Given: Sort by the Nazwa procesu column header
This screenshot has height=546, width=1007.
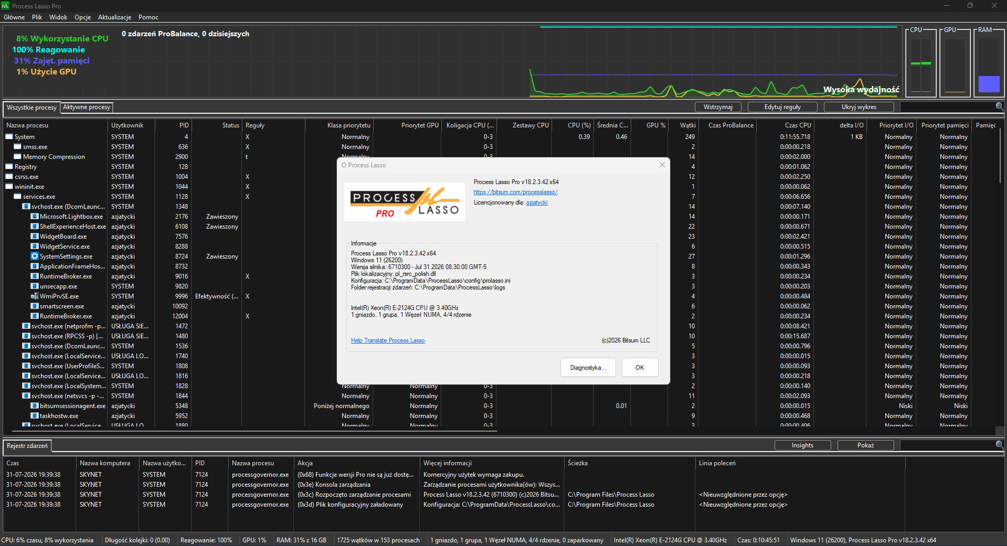Looking at the screenshot, I should (x=56, y=125).
